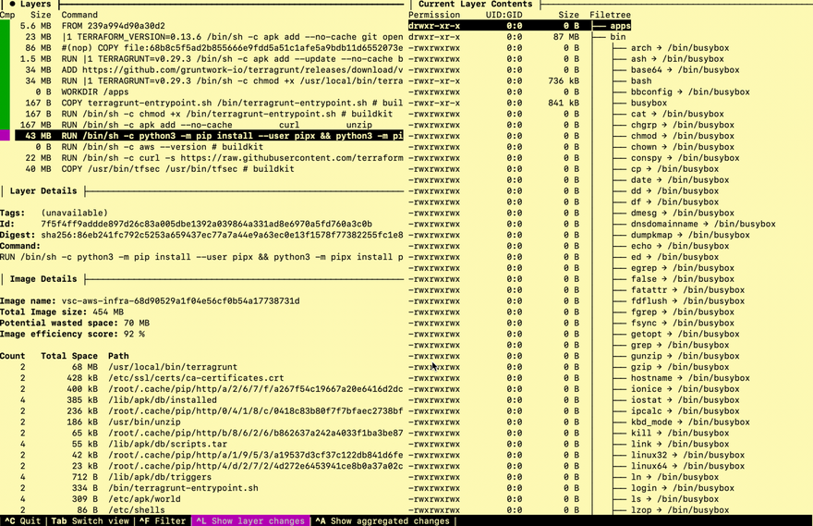The width and height of the screenshot is (813, 526).
Task: Toggle ^L Show layer changes
Action: (250, 520)
